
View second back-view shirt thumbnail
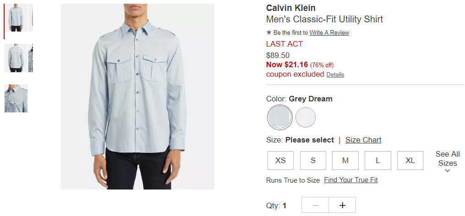point(16,58)
